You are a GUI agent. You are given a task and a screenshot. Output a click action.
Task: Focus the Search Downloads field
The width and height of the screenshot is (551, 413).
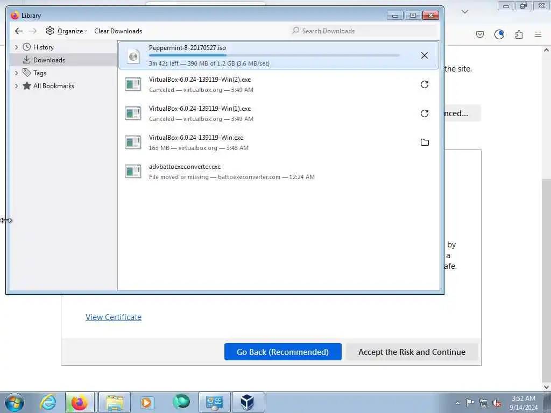tap(364, 31)
